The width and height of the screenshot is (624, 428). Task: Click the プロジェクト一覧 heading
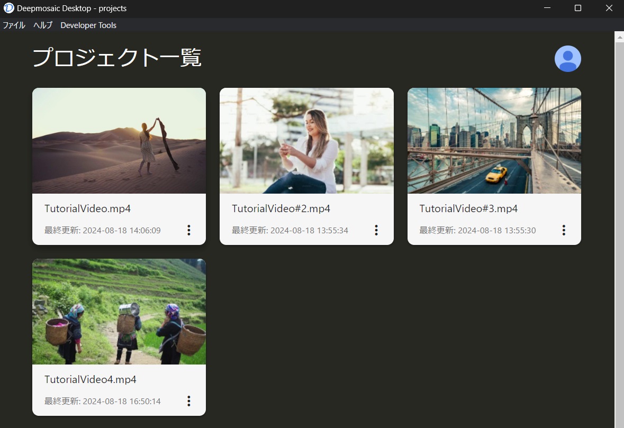[x=117, y=58]
